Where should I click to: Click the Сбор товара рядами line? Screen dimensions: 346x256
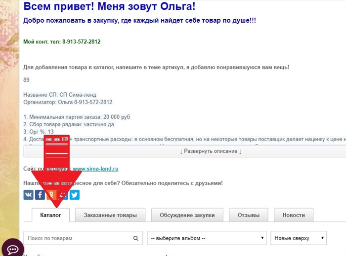[x=69, y=124]
